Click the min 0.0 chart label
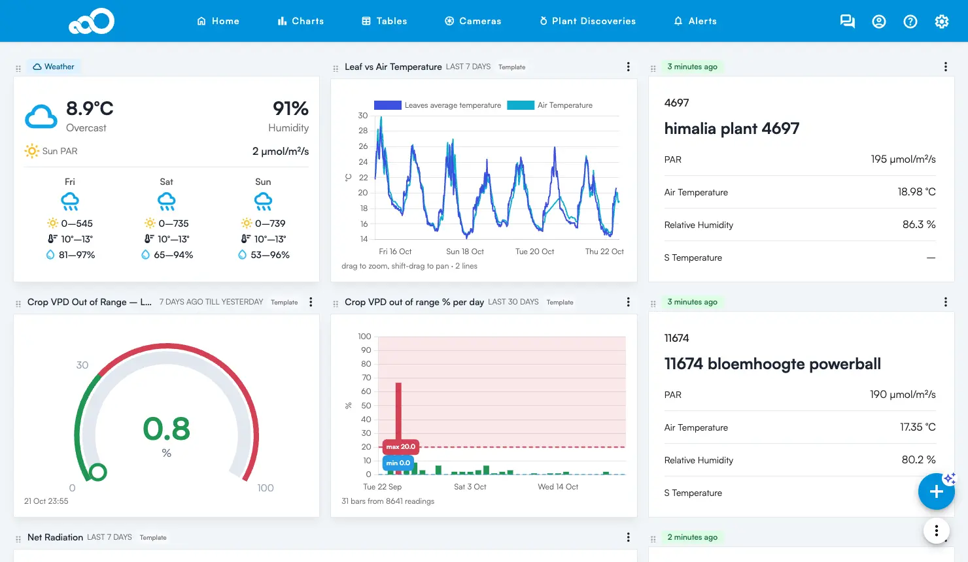The width and height of the screenshot is (968, 562). (398, 463)
